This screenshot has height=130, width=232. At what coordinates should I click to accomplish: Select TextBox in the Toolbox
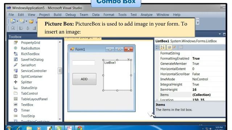pyautogui.click(x=27, y=105)
